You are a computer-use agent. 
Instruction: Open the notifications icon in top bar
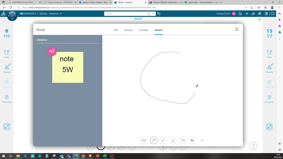pyautogui.click(x=240, y=14)
